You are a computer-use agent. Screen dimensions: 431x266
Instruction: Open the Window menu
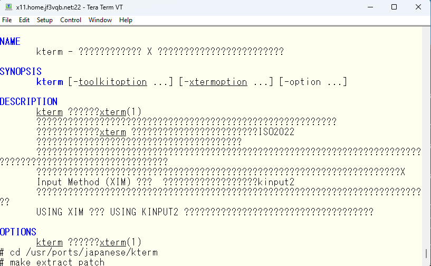click(x=100, y=20)
